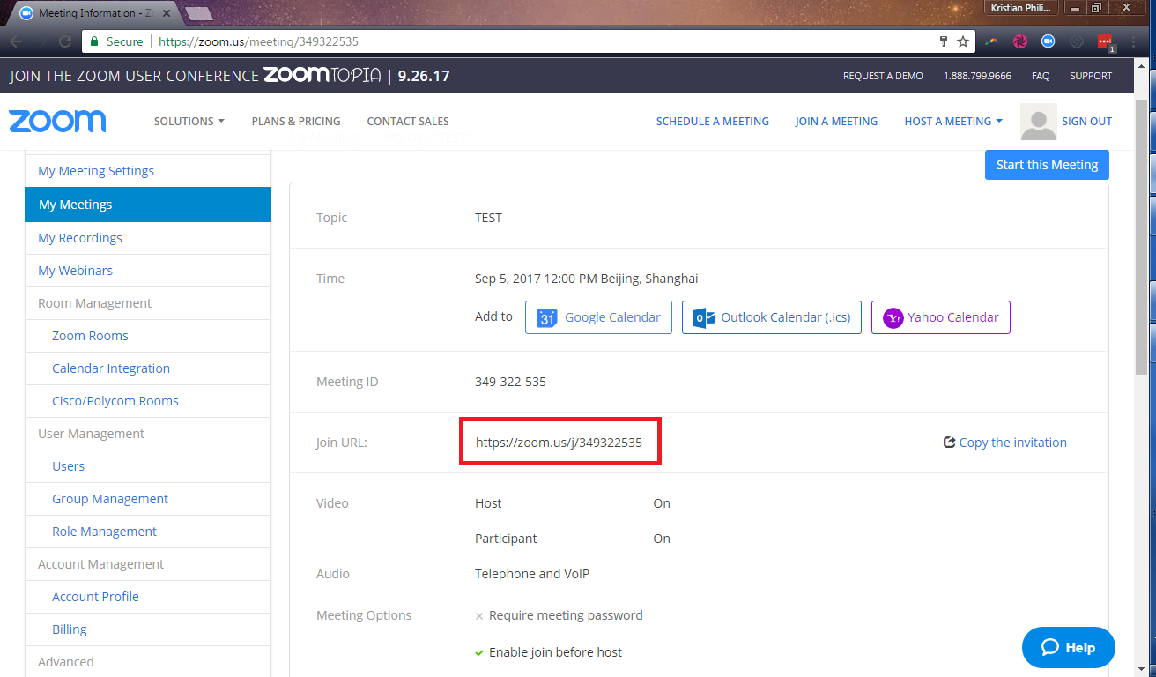
Task: Select My Meetings in the sidebar
Action: pyautogui.click(x=148, y=205)
